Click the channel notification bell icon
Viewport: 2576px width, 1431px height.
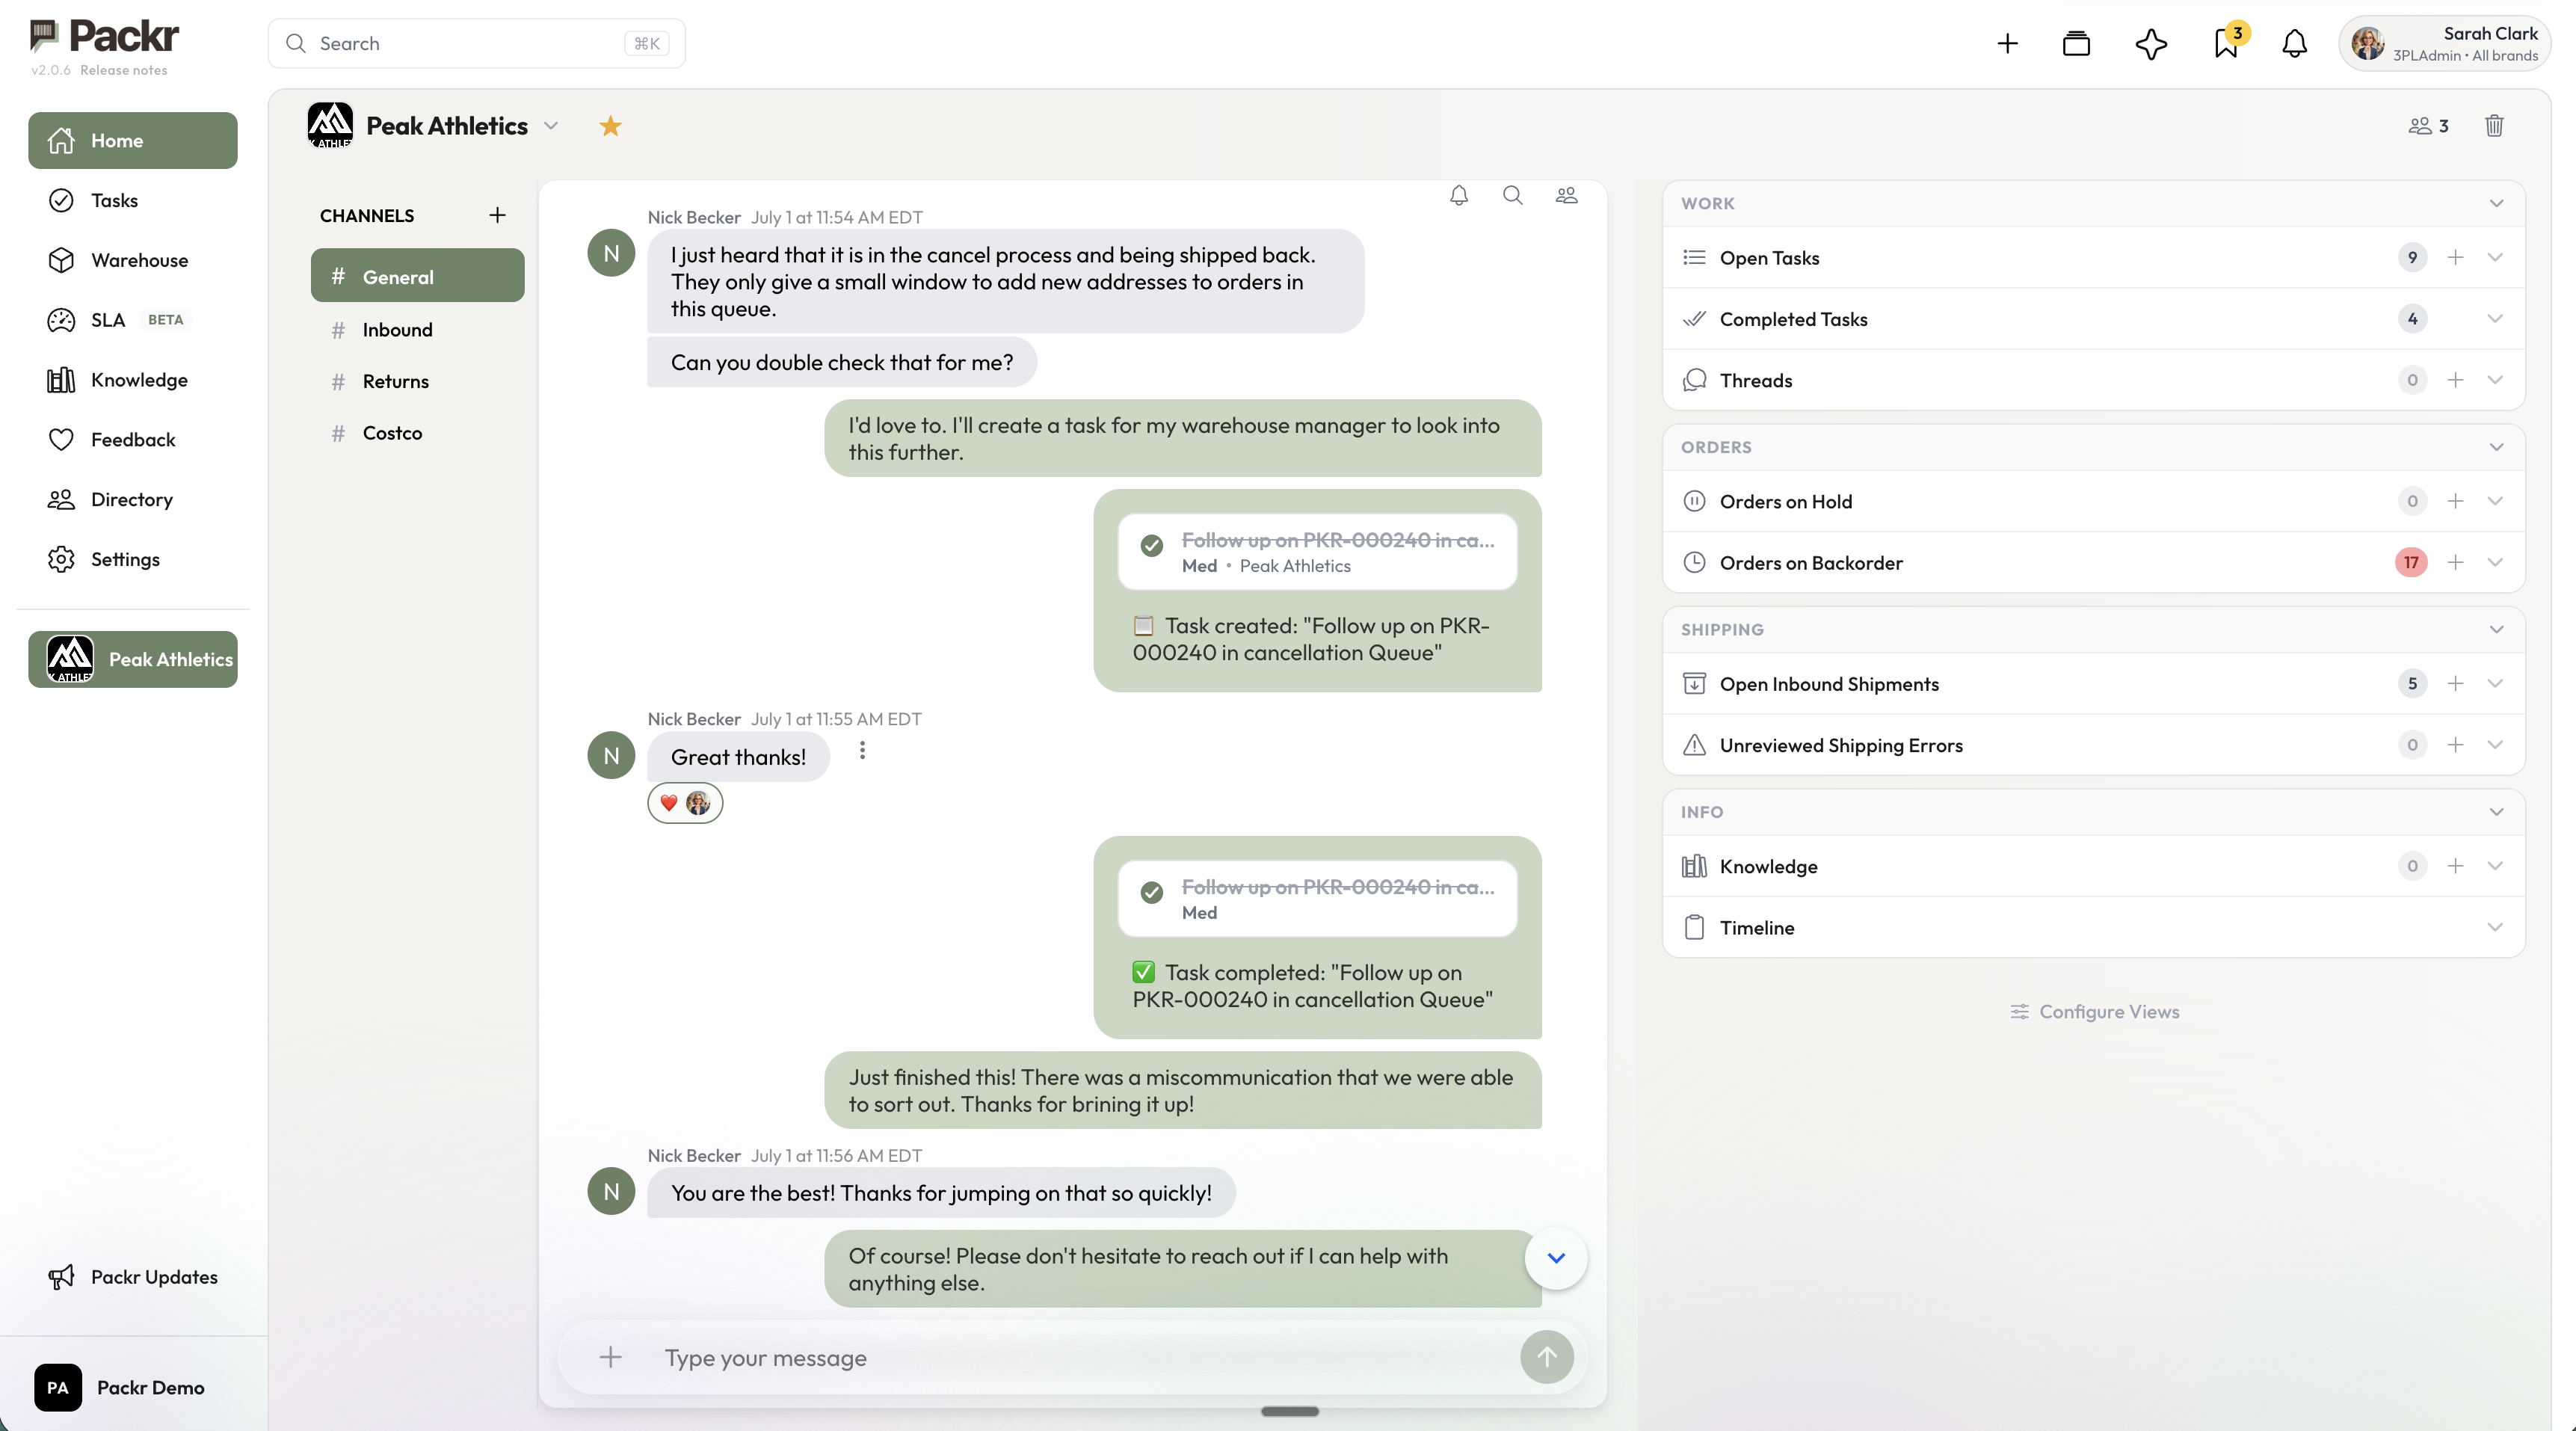[1459, 196]
